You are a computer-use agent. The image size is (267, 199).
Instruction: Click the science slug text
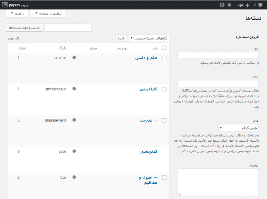[60, 58]
